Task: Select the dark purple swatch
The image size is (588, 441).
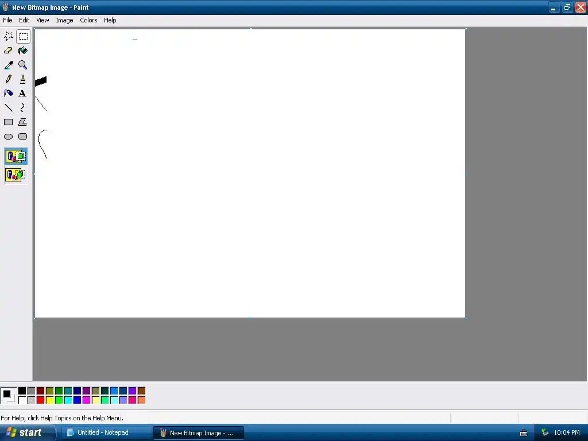Action: pyautogui.click(x=87, y=391)
